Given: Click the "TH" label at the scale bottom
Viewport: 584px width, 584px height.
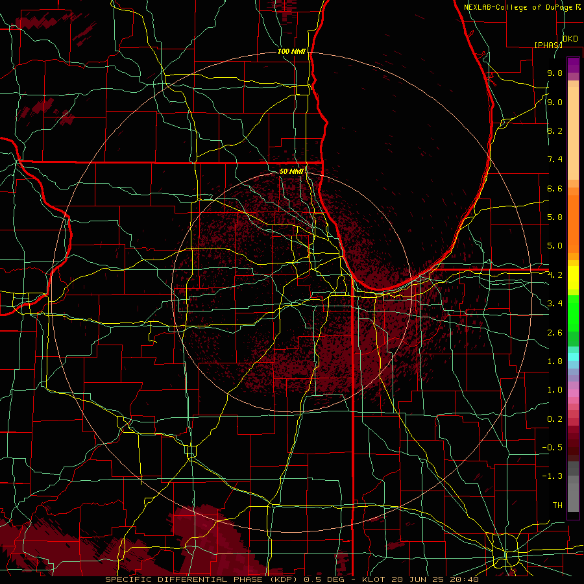Looking at the screenshot, I should click(x=557, y=505).
